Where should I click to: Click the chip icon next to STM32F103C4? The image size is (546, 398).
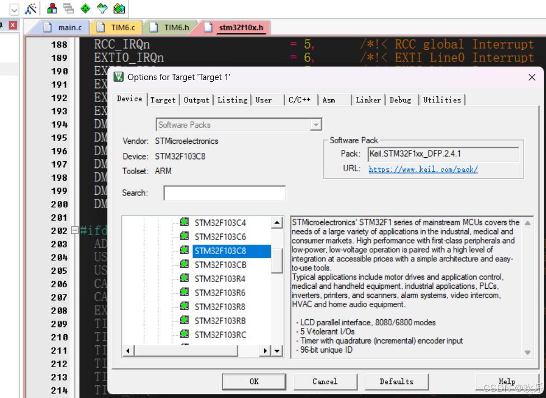point(184,222)
